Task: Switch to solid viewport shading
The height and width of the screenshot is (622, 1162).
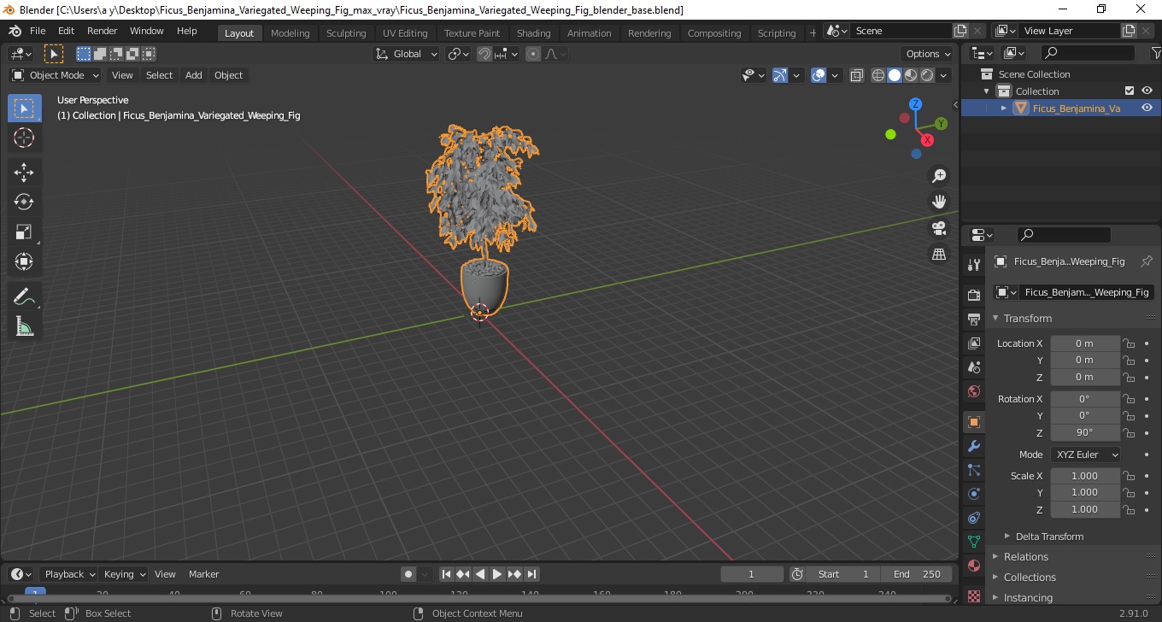Action: [x=895, y=75]
